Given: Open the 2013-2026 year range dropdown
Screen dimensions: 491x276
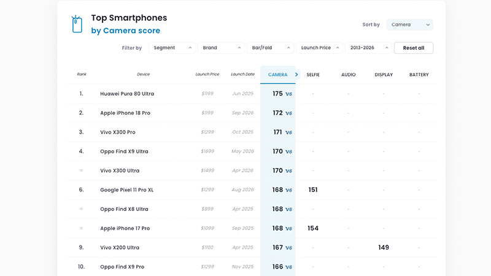Looking at the screenshot, I should (x=368, y=48).
